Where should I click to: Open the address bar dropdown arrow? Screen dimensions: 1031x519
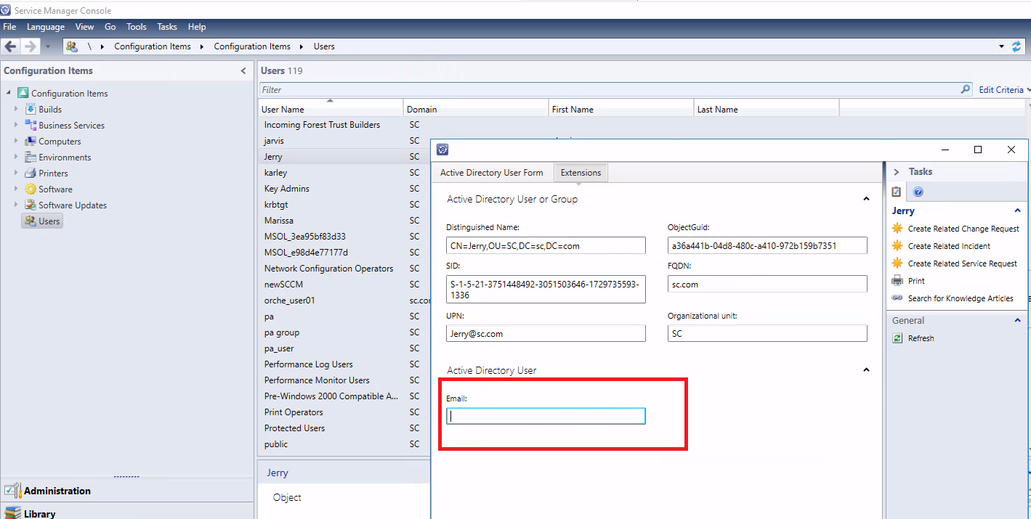(x=1001, y=46)
